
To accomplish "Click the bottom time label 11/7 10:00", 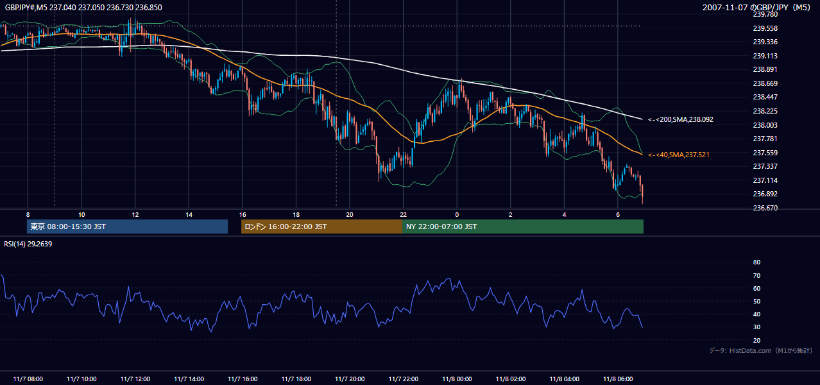I will pos(81,379).
